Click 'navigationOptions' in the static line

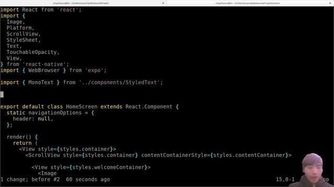pyautogui.click(x=55, y=113)
